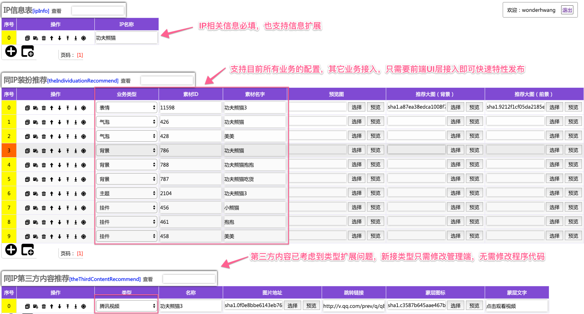Click the search box next to IP信息表 查看
The height and width of the screenshot is (314, 584).
pyautogui.click(x=98, y=10)
